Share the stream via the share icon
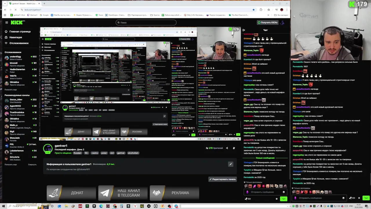Image resolution: width=371 pixels, height=209 pixels. 227,148
